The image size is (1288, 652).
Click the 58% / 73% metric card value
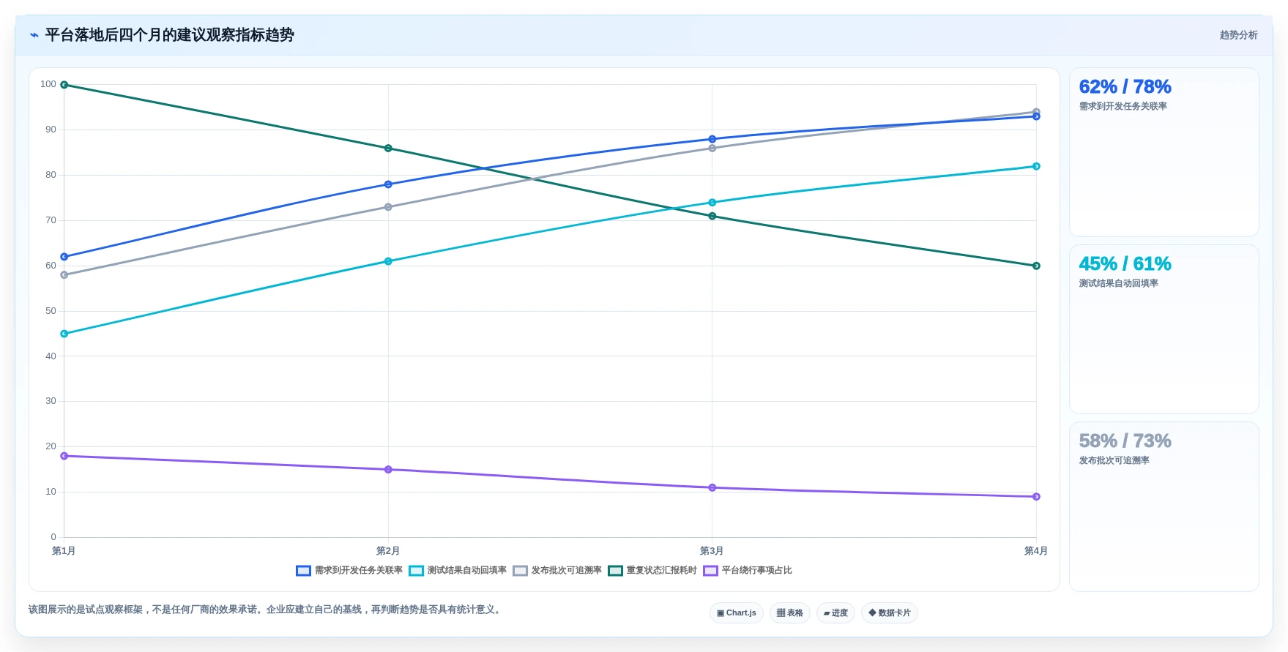(x=1125, y=441)
